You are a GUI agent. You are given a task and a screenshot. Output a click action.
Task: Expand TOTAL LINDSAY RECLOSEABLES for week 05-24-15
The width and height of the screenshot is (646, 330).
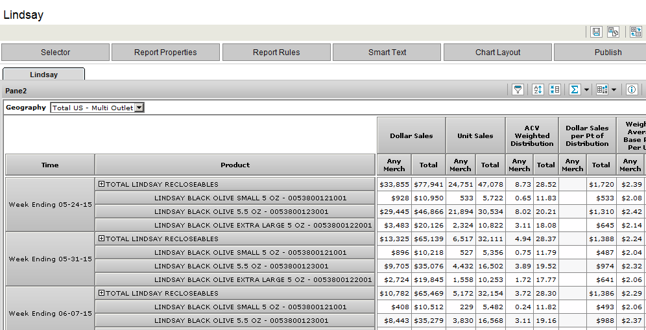click(x=101, y=184)
